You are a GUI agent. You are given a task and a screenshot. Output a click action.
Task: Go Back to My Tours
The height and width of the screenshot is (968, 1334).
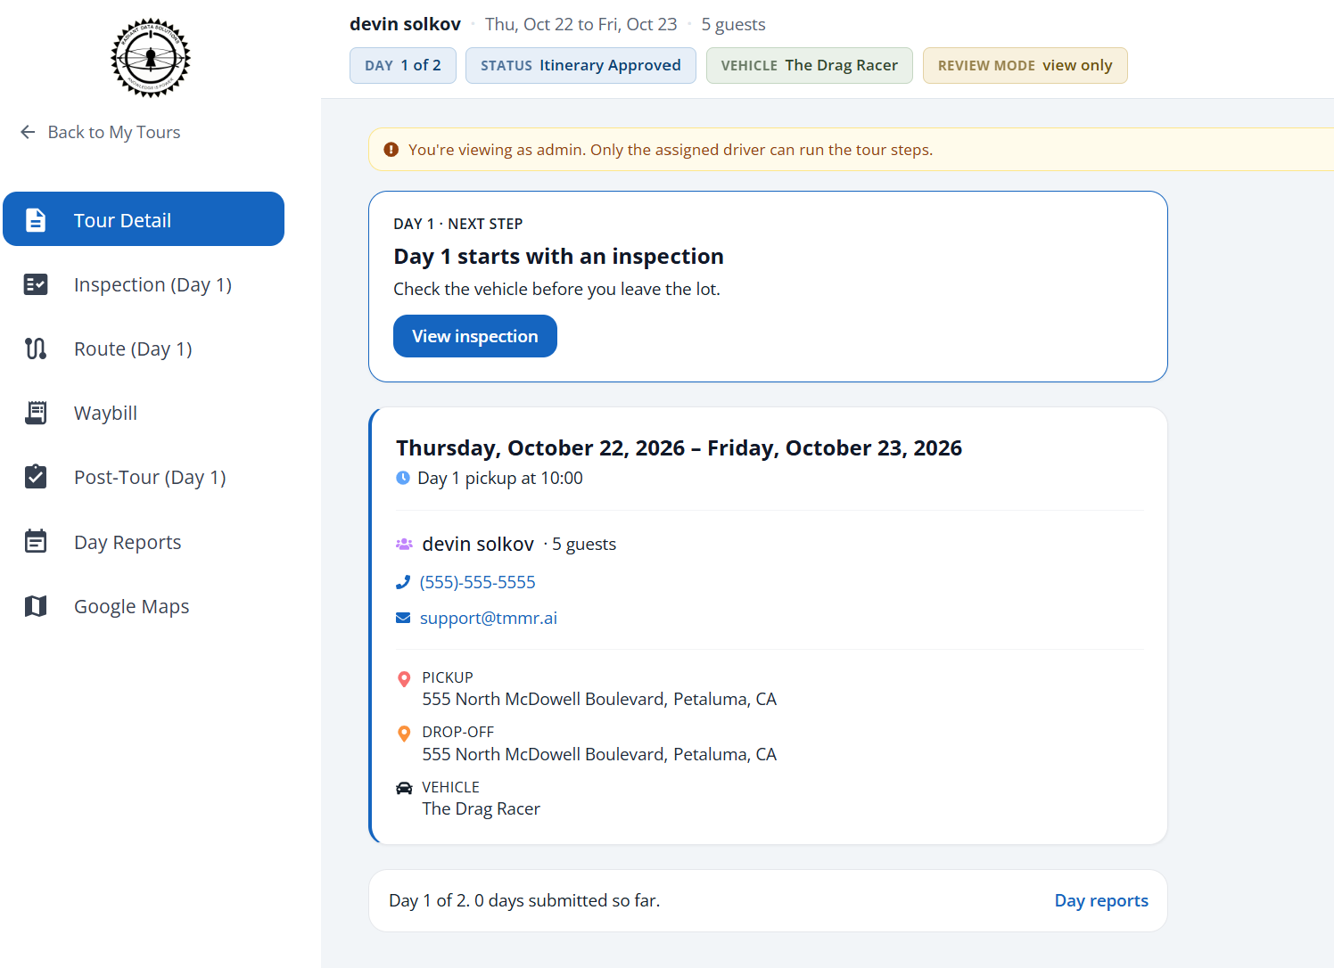[x=101, y=132]
